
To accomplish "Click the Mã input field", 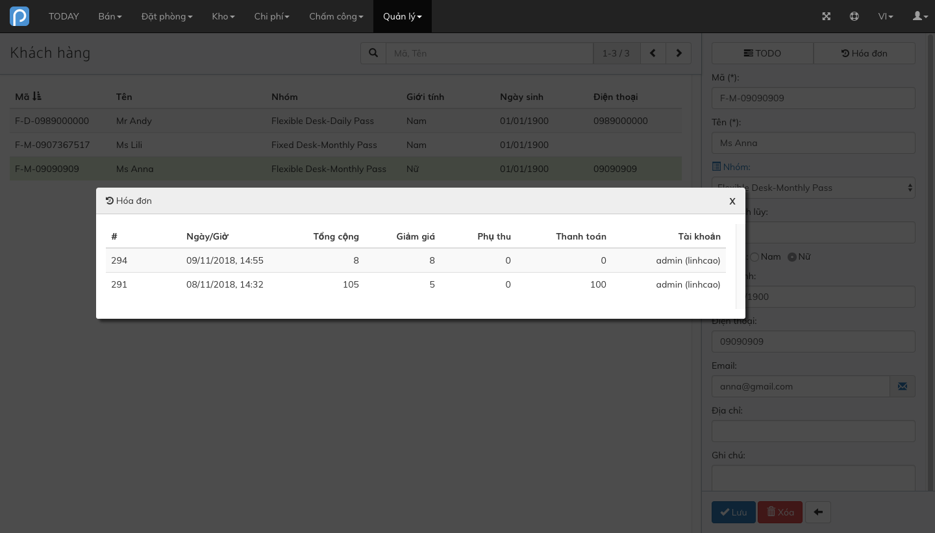I will [814, 98].
